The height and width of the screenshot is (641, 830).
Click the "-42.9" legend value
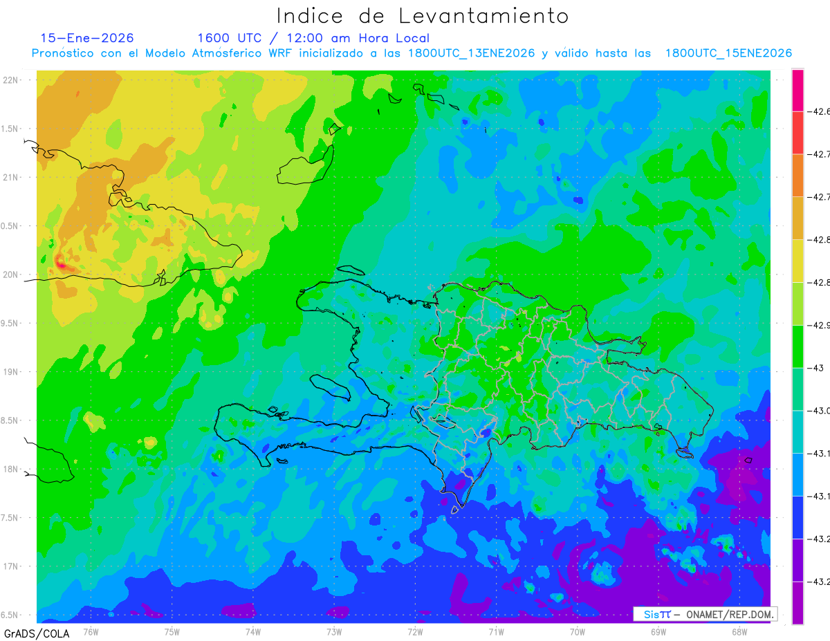pos(820,325)
